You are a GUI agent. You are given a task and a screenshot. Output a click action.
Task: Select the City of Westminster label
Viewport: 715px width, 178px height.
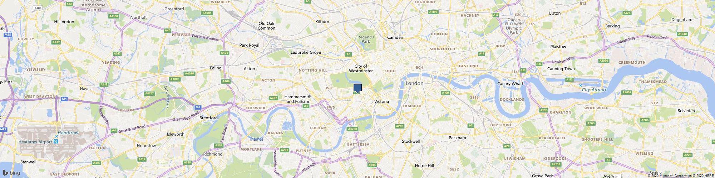pos(361,69)
